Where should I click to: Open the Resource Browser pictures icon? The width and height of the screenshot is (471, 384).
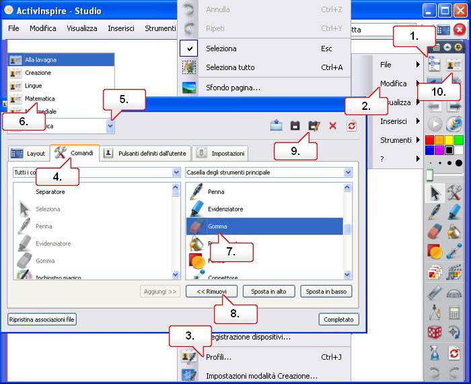click(x=435, y=272)
